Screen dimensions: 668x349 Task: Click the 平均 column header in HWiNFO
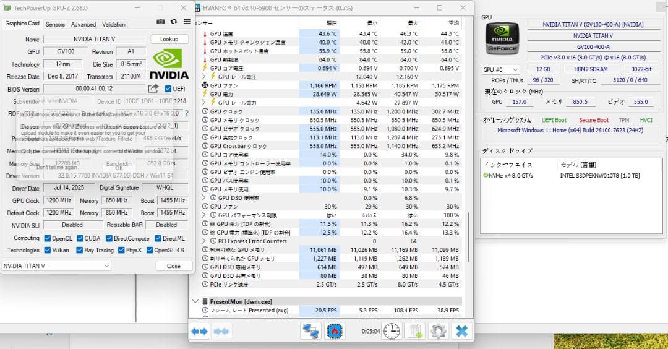coord(442,23)
